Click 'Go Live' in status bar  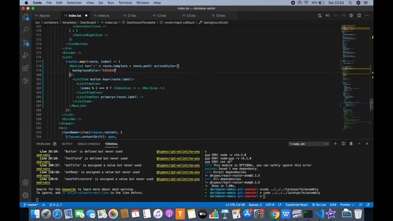[319, 204]
